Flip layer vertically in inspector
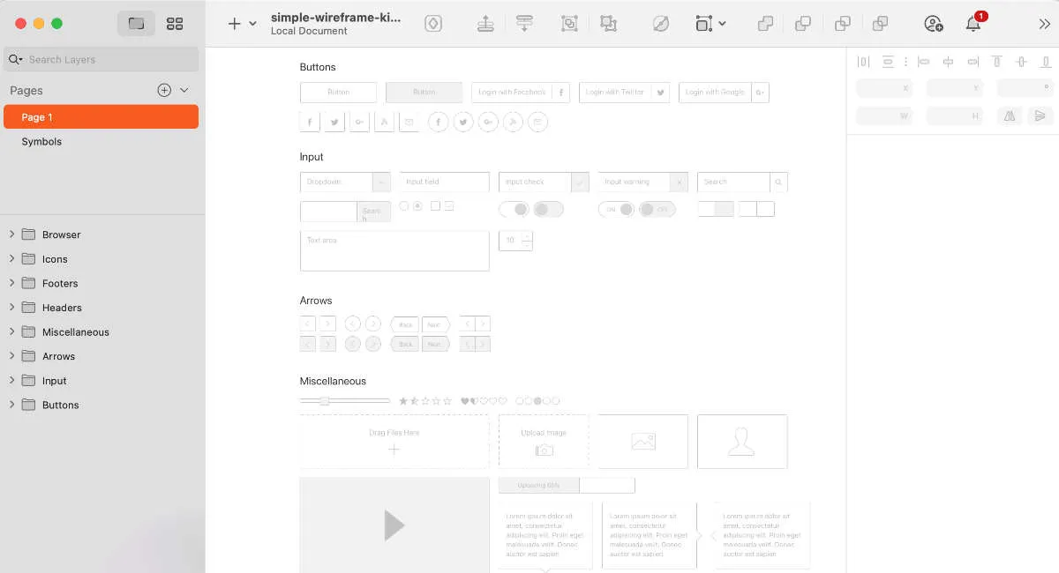1059x573 pixels. [1040, 115]
